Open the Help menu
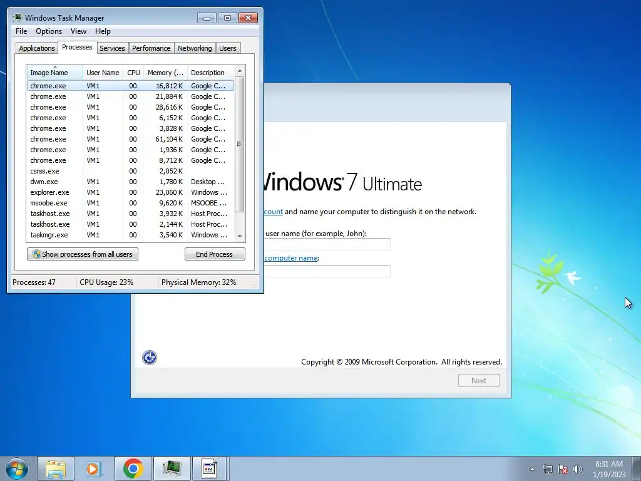The width and height of the screenshot is (641, 481). 103,31
